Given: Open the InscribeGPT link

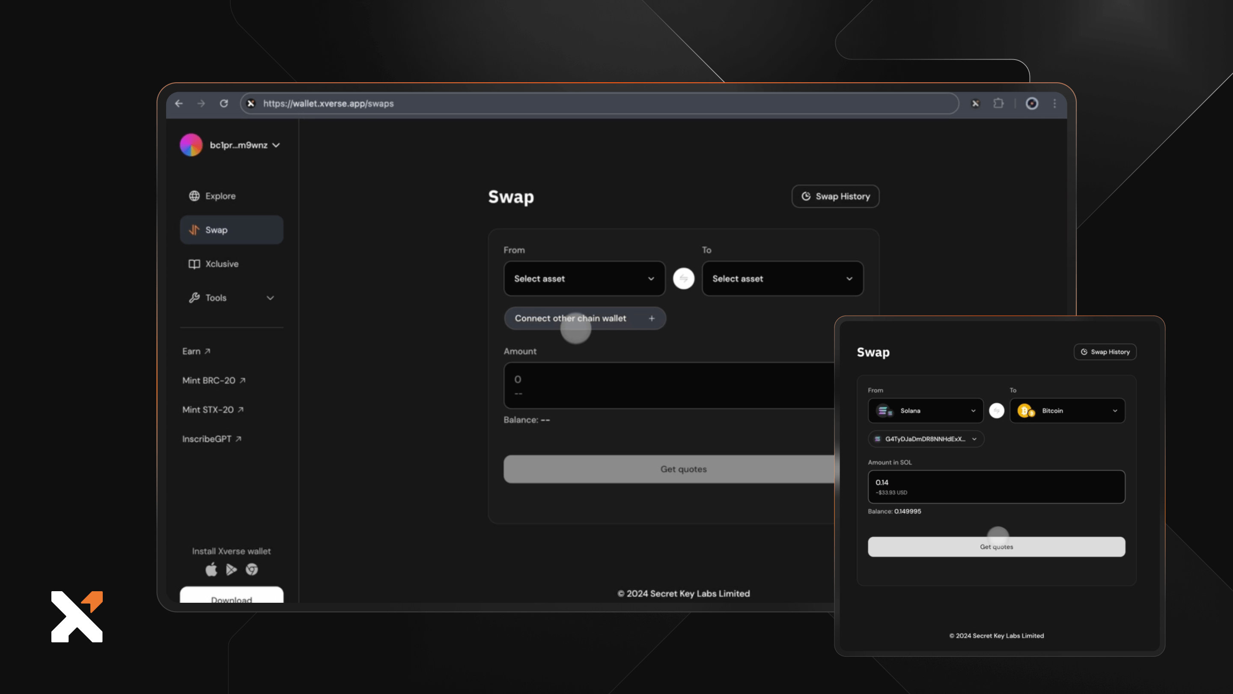Looking at the screenshot, I should [211, 439].
